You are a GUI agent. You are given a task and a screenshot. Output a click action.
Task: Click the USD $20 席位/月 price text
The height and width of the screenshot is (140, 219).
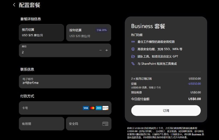(80, 36)
